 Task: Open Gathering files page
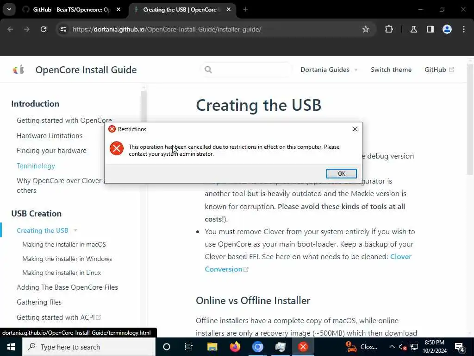click(x=39, y=302)
